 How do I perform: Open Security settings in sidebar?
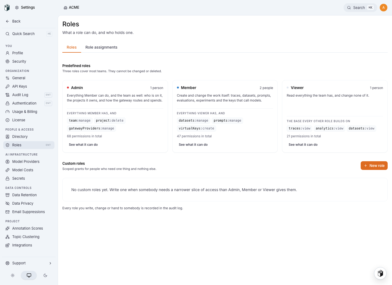(29, 61)
